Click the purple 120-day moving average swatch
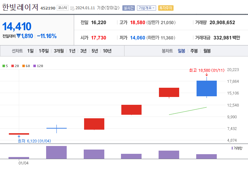248x173 pixels. 35,66
